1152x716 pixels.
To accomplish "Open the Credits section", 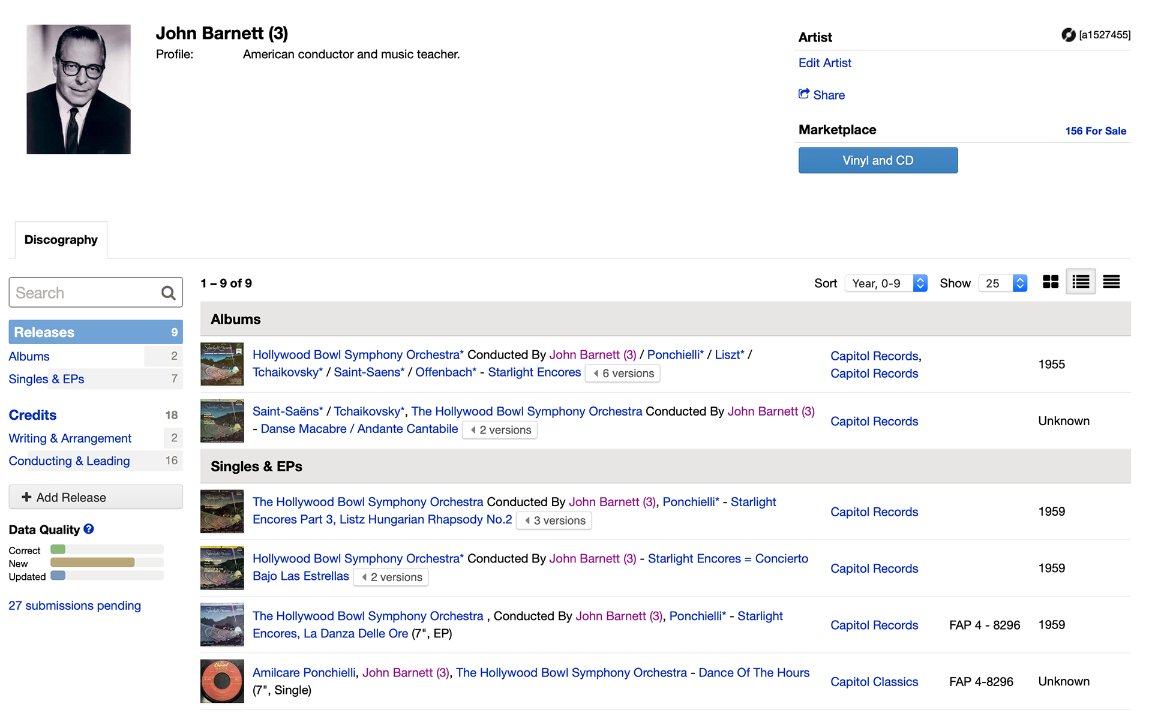I will click(32, 415).
